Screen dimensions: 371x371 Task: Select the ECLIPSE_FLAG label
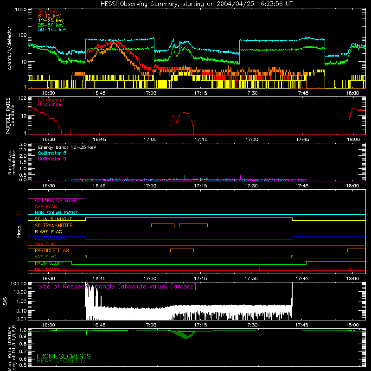pyautogui.click(x=51, y=238)
